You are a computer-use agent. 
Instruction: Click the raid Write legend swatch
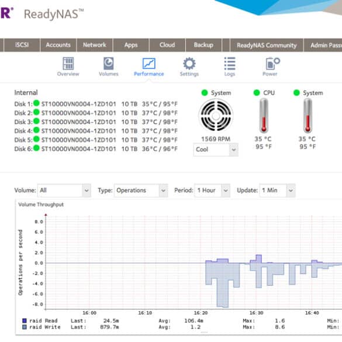[25, 327]
